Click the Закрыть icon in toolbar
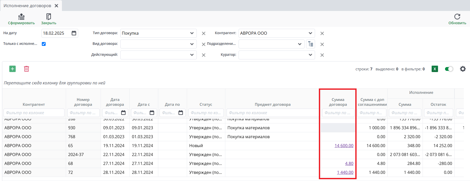This screenshot has height=181, width=470. (x=48, y=17)
